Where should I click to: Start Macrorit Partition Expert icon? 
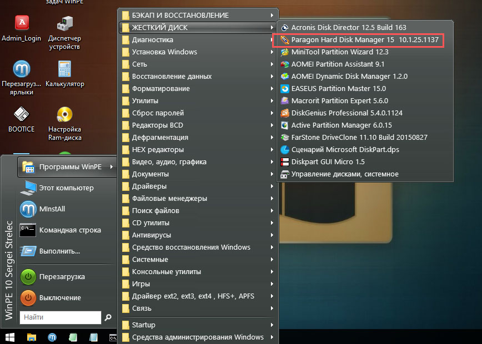(x=285, y=101)
